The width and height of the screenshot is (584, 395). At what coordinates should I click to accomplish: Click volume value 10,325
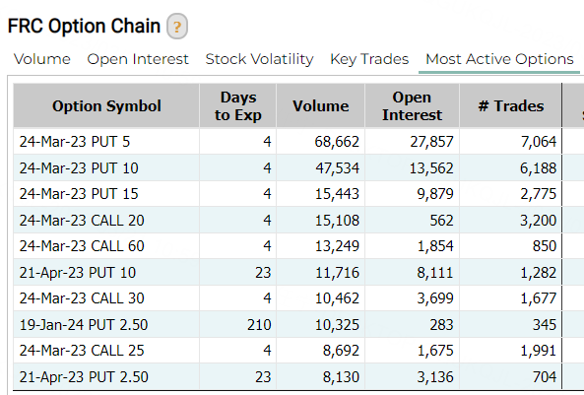337,325
